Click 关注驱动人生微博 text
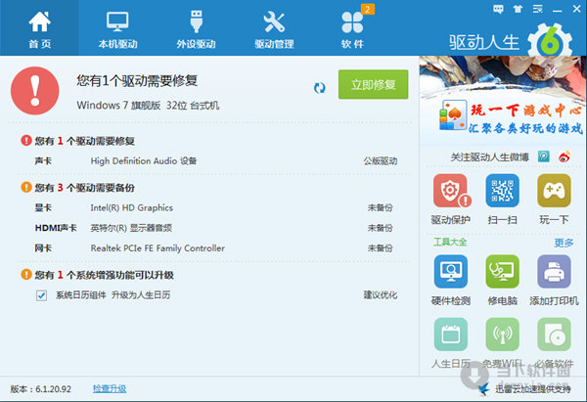The width and height of the screenshot is (587, 402). [x=490, y=157]
